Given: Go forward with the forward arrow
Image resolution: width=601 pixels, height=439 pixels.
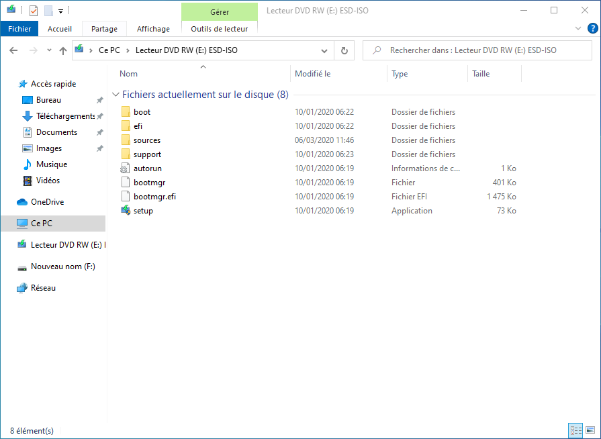Looking at the screenshot, I should point(34,50).
